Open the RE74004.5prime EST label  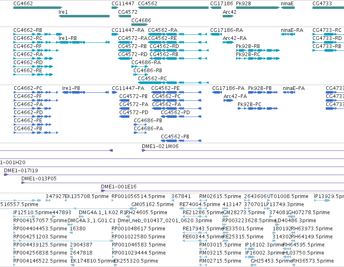tap(200, 204)
